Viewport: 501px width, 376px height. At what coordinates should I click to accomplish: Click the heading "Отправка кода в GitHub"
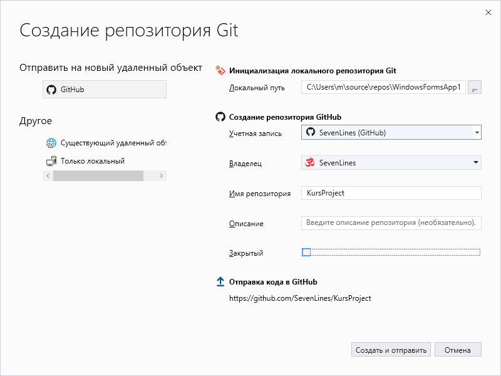pyautogui.click(x=273, y=281)
